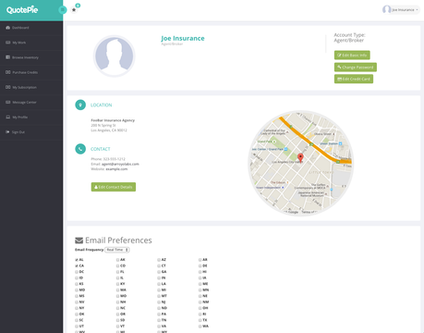Click the Edit Contact Details button

click(114, 187)
